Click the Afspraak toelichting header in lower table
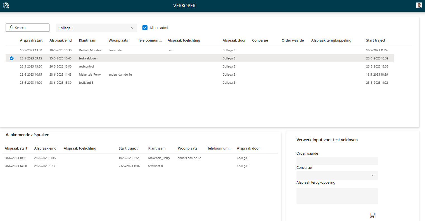 (80, 148)
